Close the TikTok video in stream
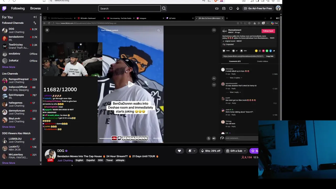 (47, 30)
